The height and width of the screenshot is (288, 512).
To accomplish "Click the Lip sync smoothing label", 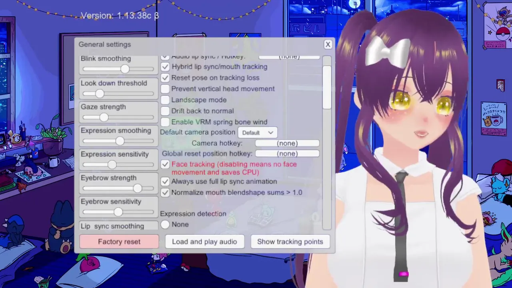I will coord(112,226).
